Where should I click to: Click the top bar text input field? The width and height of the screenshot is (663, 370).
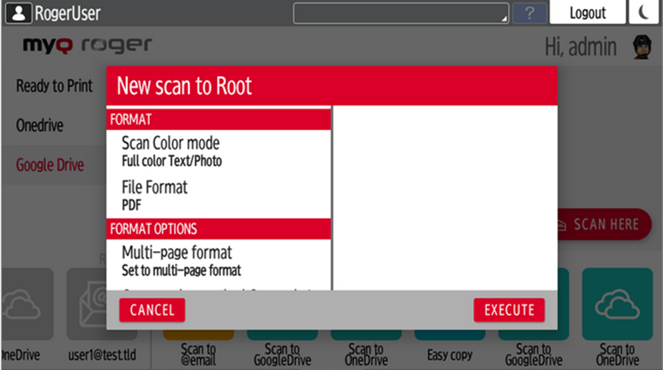pos(401,13)
